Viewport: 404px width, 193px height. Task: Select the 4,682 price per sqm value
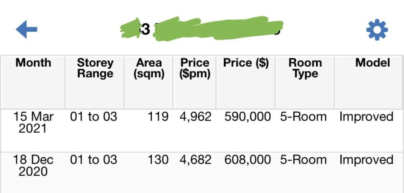196,160
